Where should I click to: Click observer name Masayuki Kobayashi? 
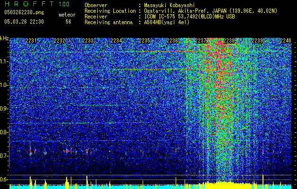170,5
